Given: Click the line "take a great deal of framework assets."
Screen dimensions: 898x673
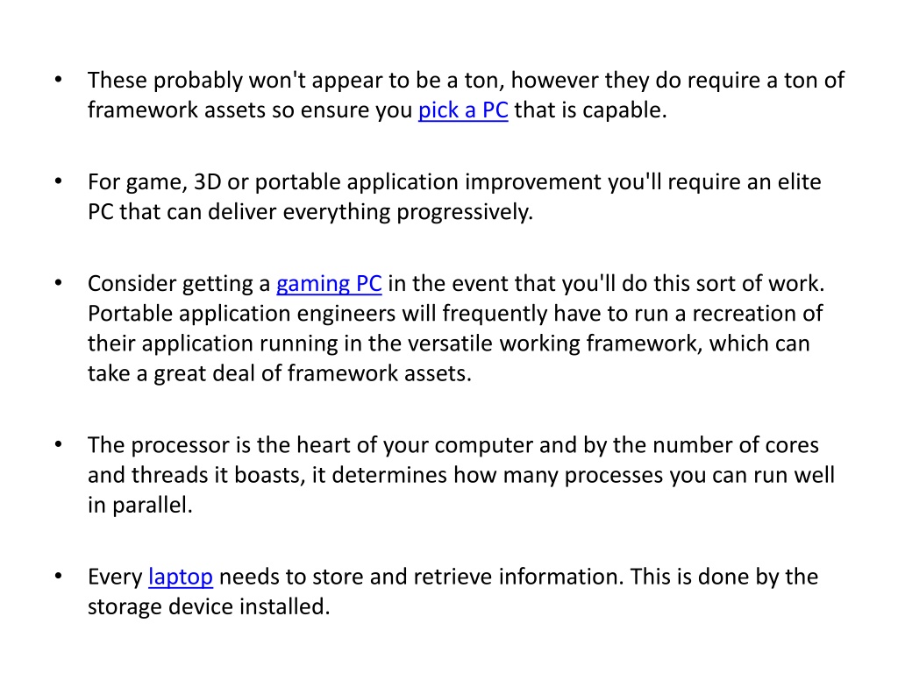Looking at the screenshot, I should click(x=280, y=373).
